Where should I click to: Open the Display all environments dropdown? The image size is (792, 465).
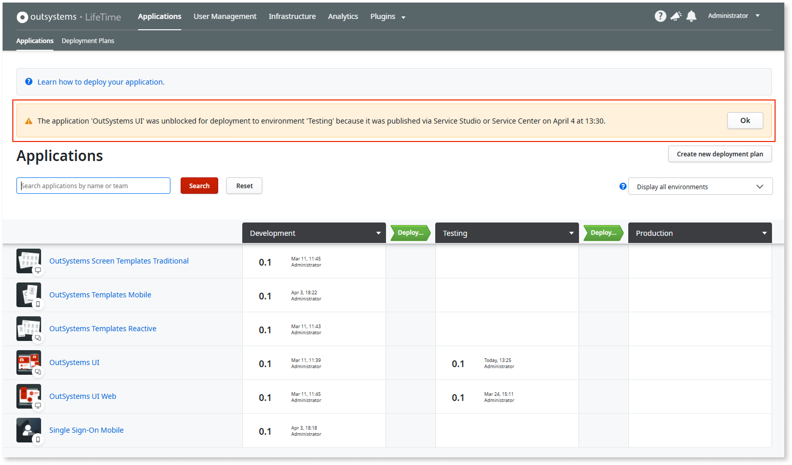coord(700,187)
